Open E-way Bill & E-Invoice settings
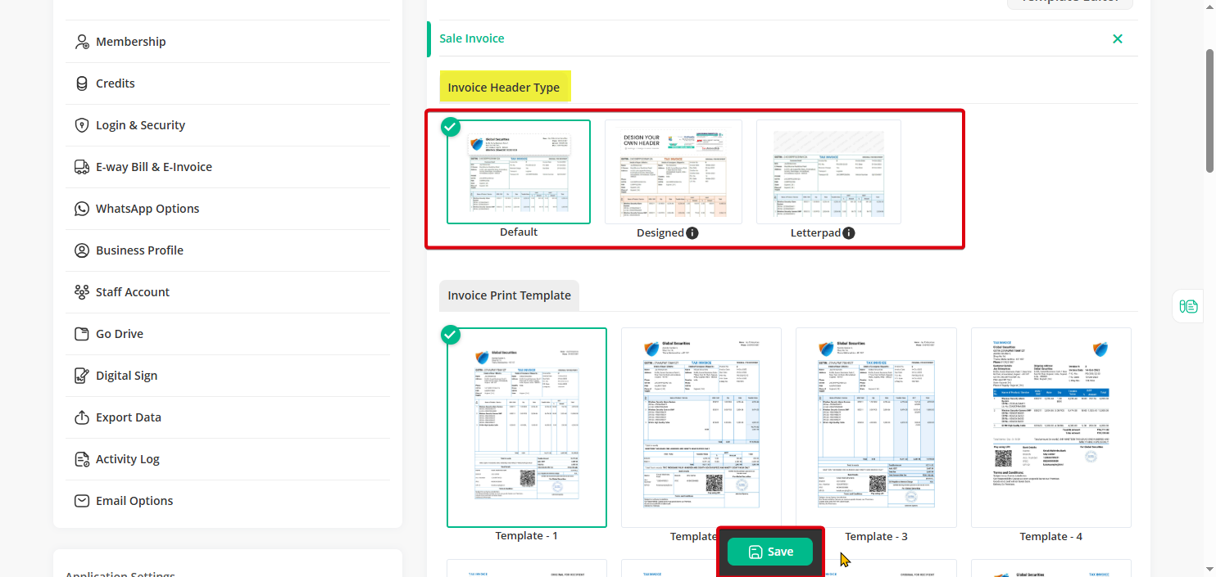 pos(228,167)
